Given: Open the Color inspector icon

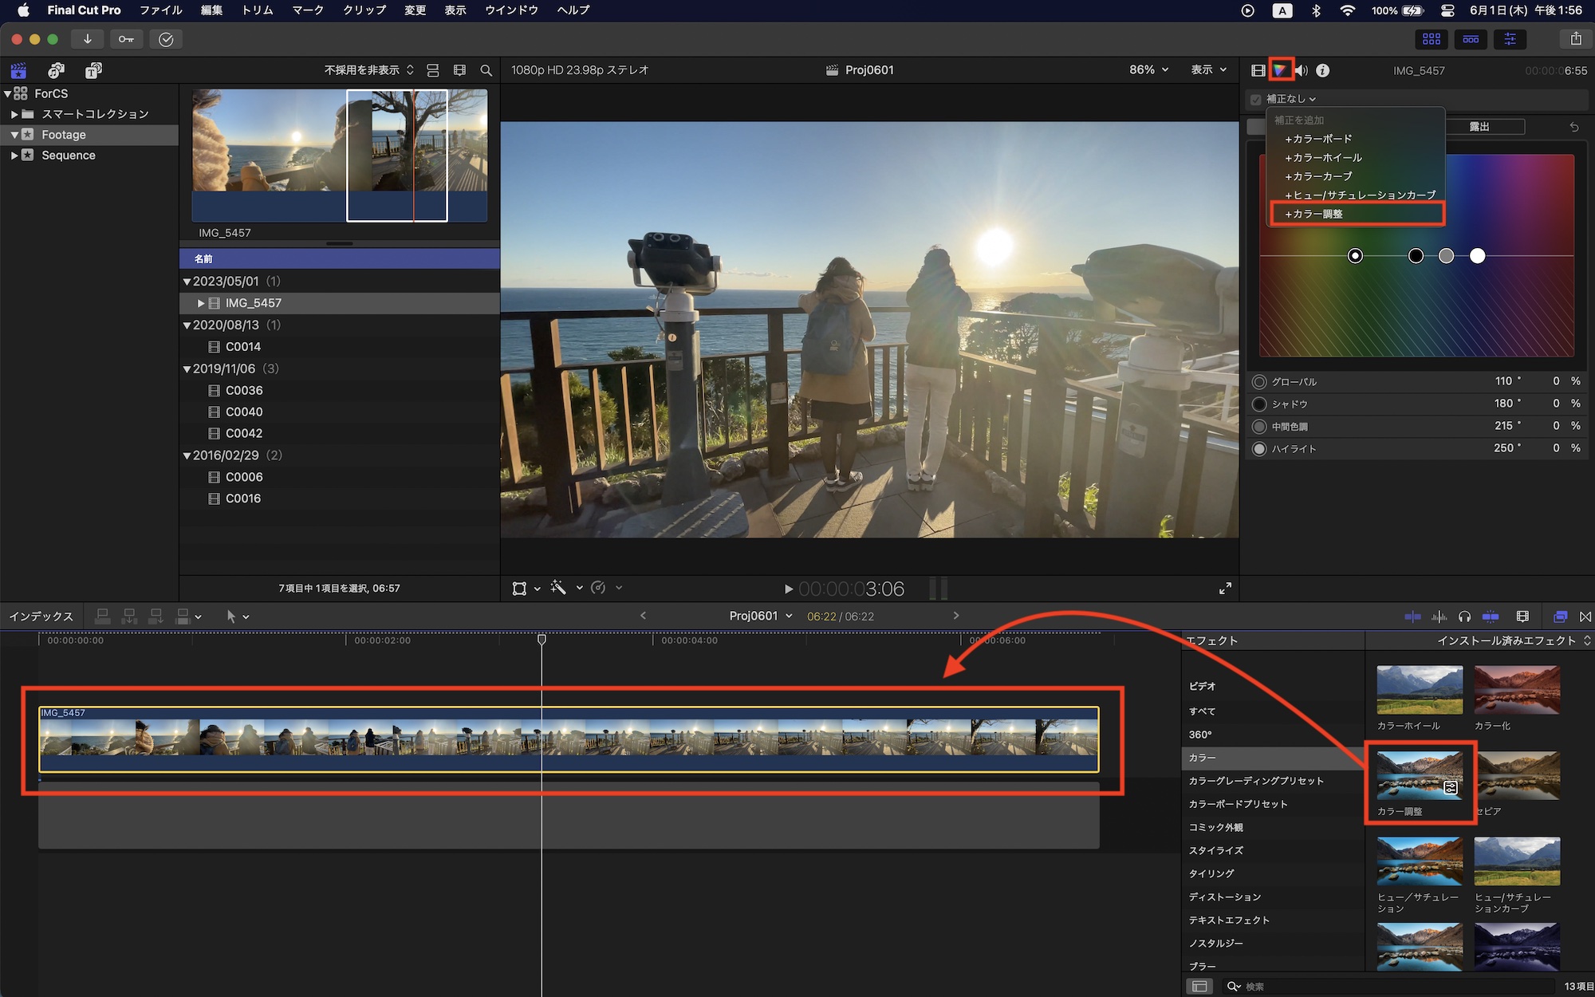Looking at the screenshot, I should point(1282,70).
